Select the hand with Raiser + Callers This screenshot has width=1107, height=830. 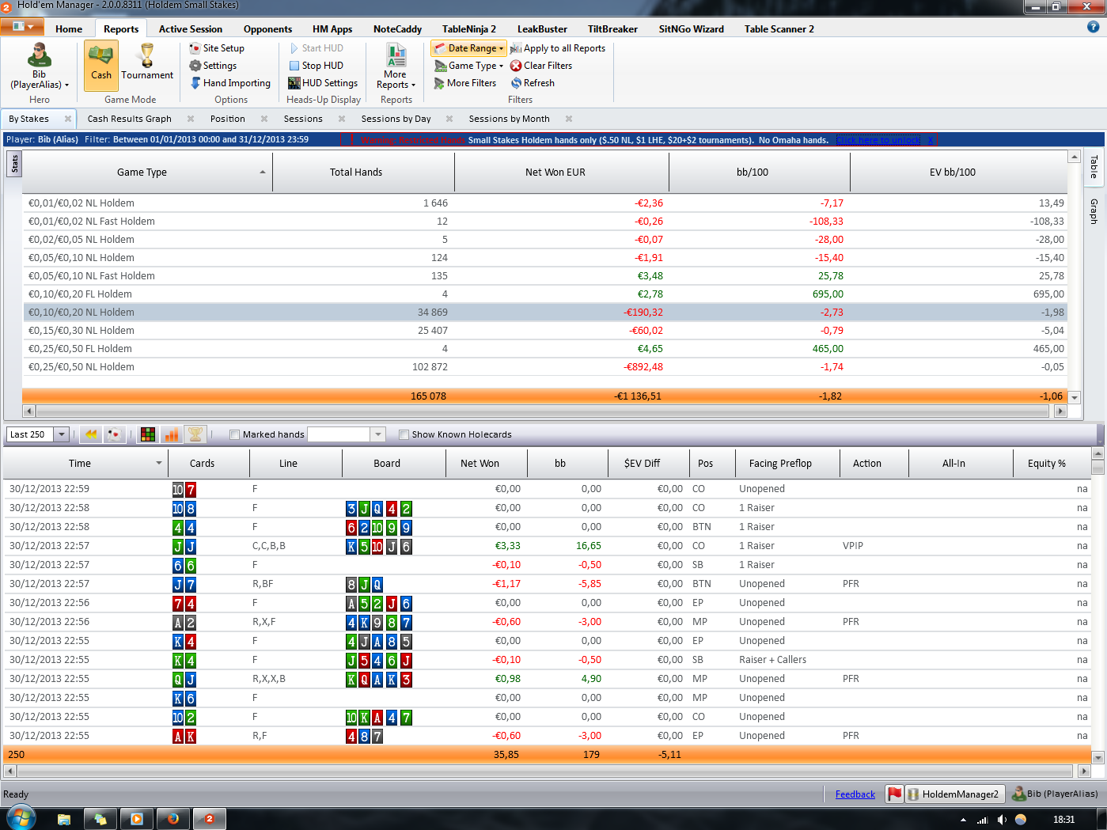(547, 660)
